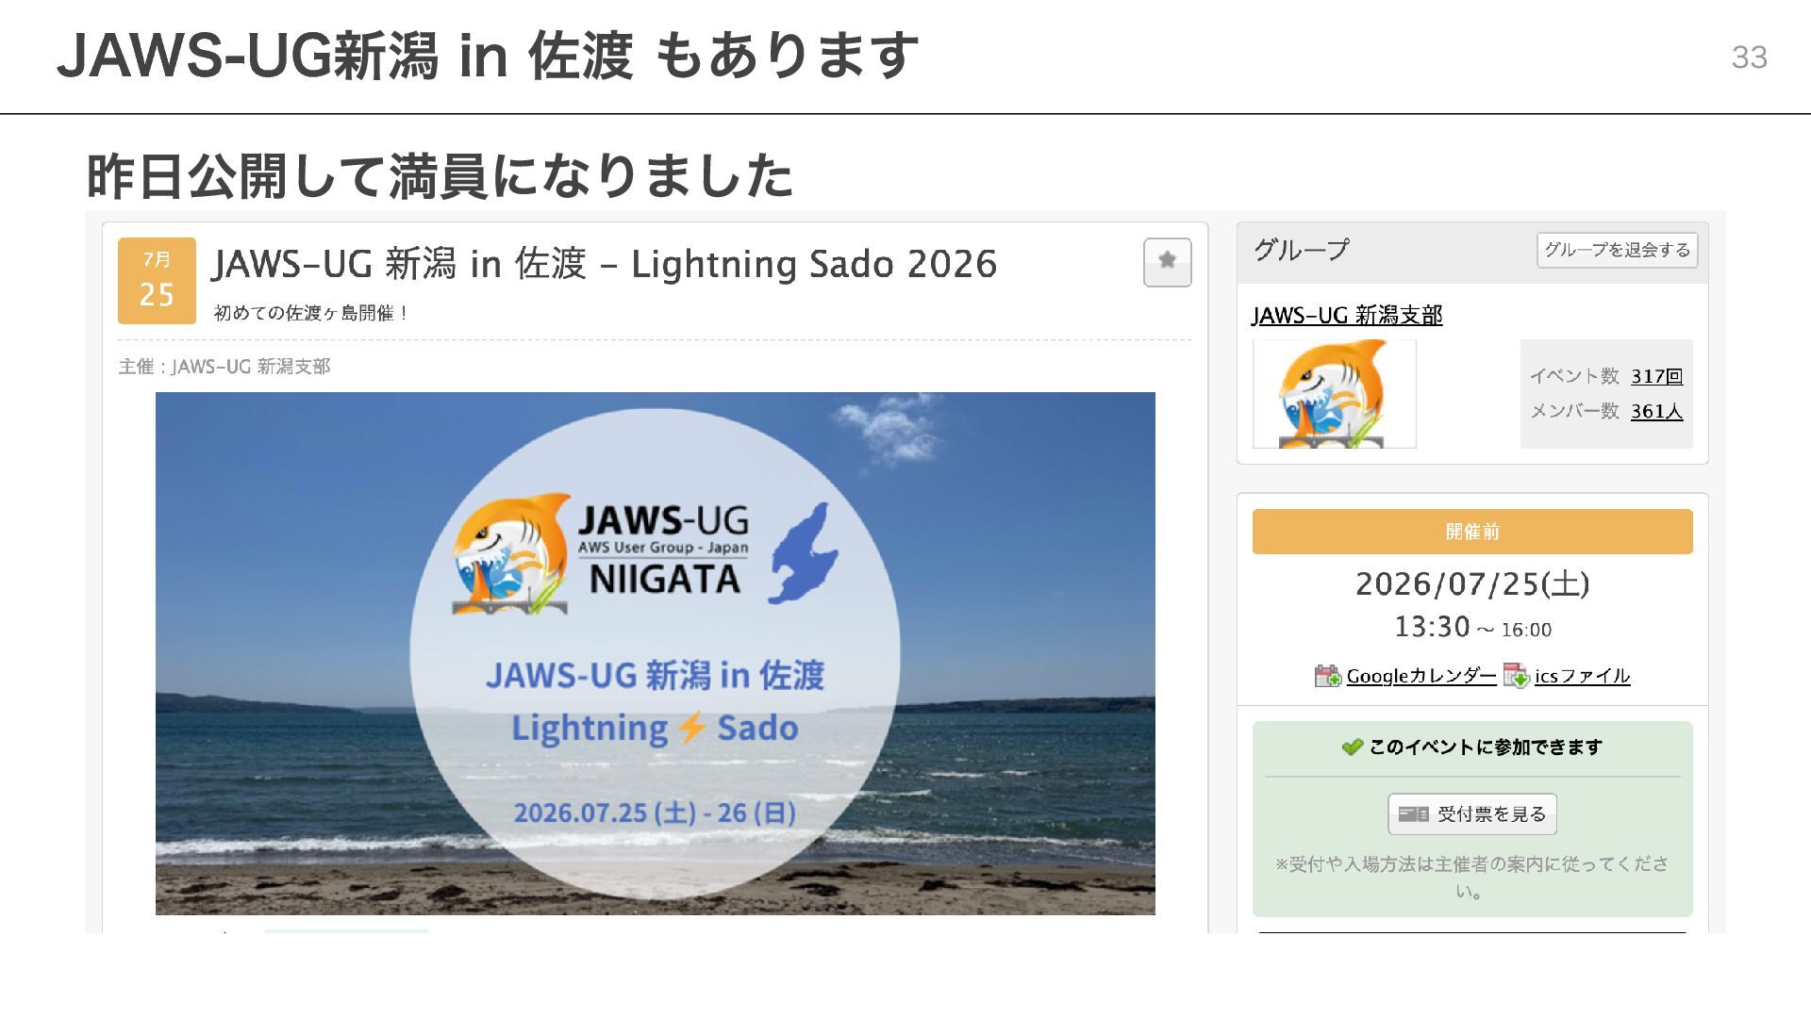Viewport: 1811px width, 1018px height.
Task: Click the beach event banner image
Action: coord(655,653)
